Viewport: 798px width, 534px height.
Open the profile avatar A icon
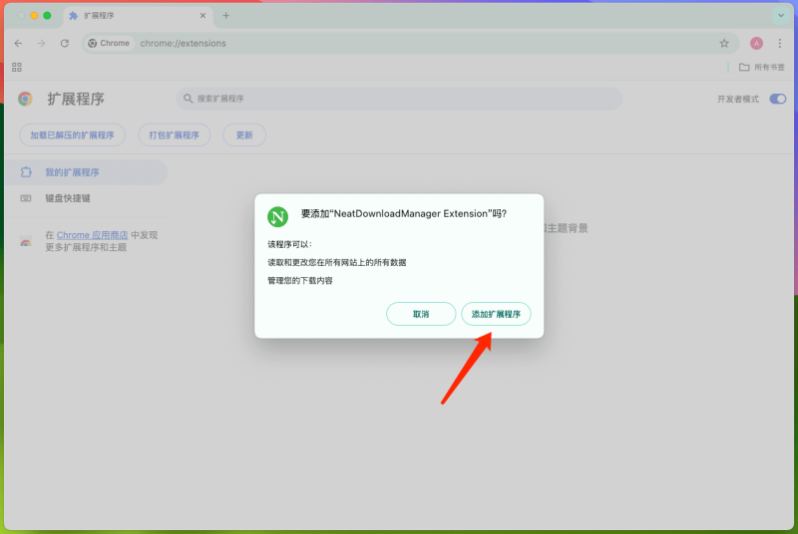(756, 44)
